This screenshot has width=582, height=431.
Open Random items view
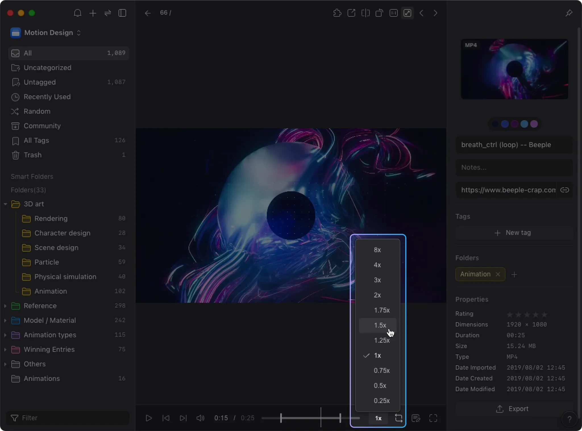click(68, 111)
